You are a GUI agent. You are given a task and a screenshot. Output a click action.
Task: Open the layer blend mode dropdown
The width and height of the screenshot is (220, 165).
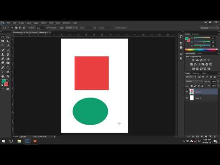pos(194,81)
